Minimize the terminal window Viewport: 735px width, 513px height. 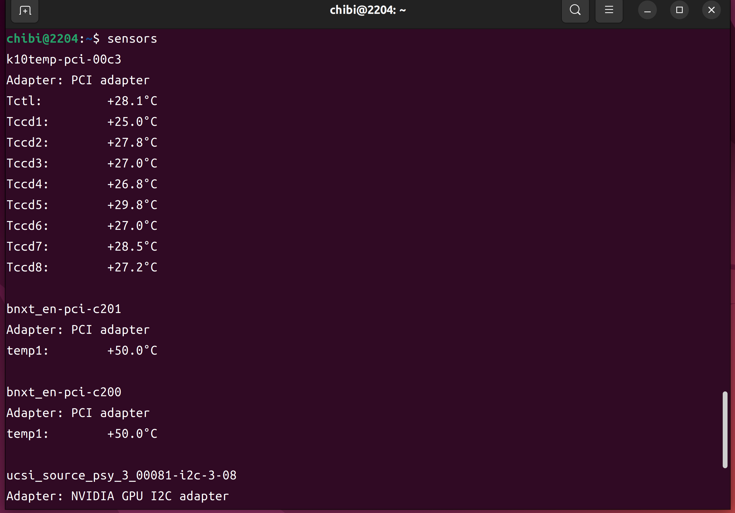647,10
